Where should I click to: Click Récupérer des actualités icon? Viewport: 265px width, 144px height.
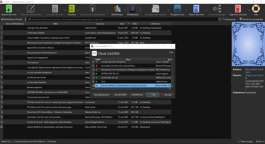tap(156, 9)
